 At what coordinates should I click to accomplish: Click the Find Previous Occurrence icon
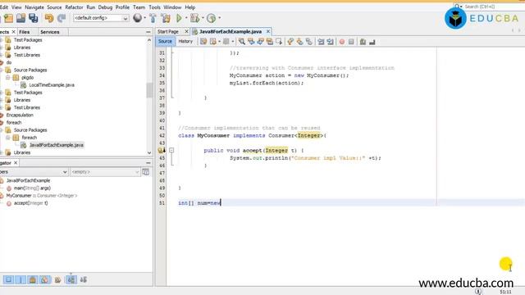click(251, 42)
